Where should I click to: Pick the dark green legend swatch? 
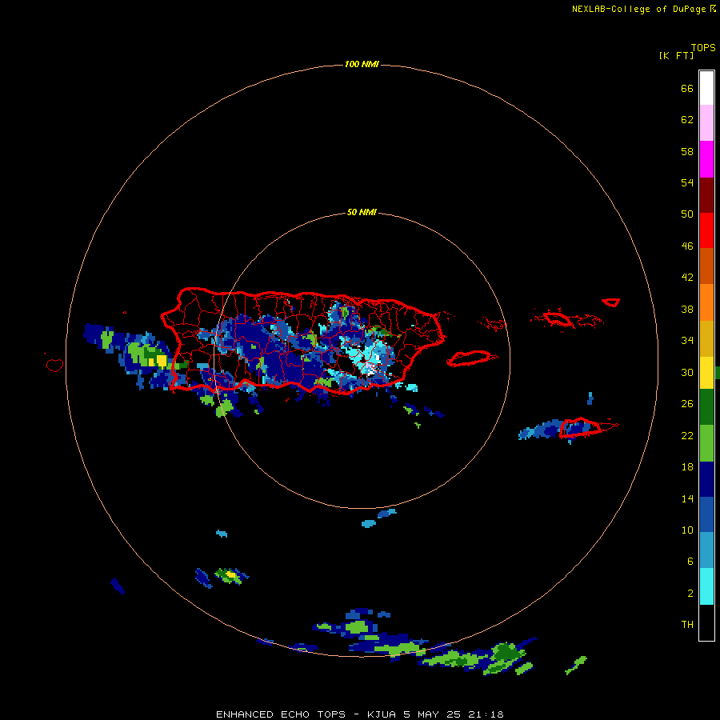tap(706, 407)
